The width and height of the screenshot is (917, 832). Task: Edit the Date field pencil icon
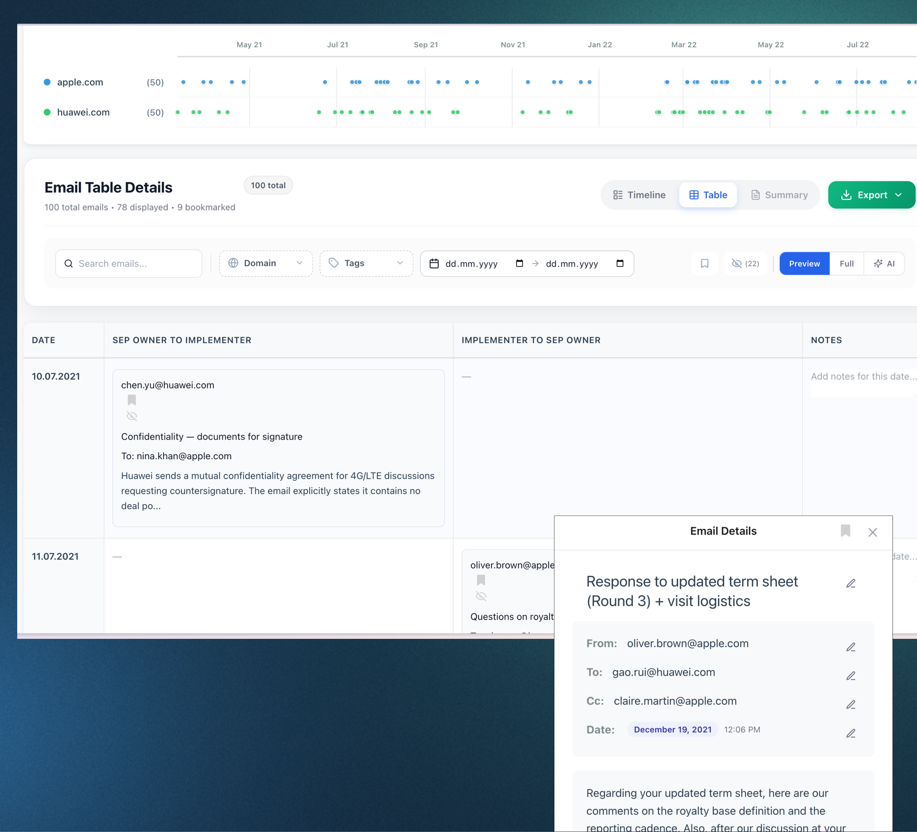click(x=851, y=733)
